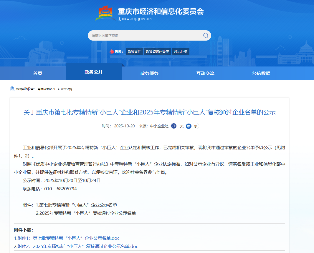Switch to the 政务公开 tab
The width and height of the screenshot is (314, 253).
point(94,72)
